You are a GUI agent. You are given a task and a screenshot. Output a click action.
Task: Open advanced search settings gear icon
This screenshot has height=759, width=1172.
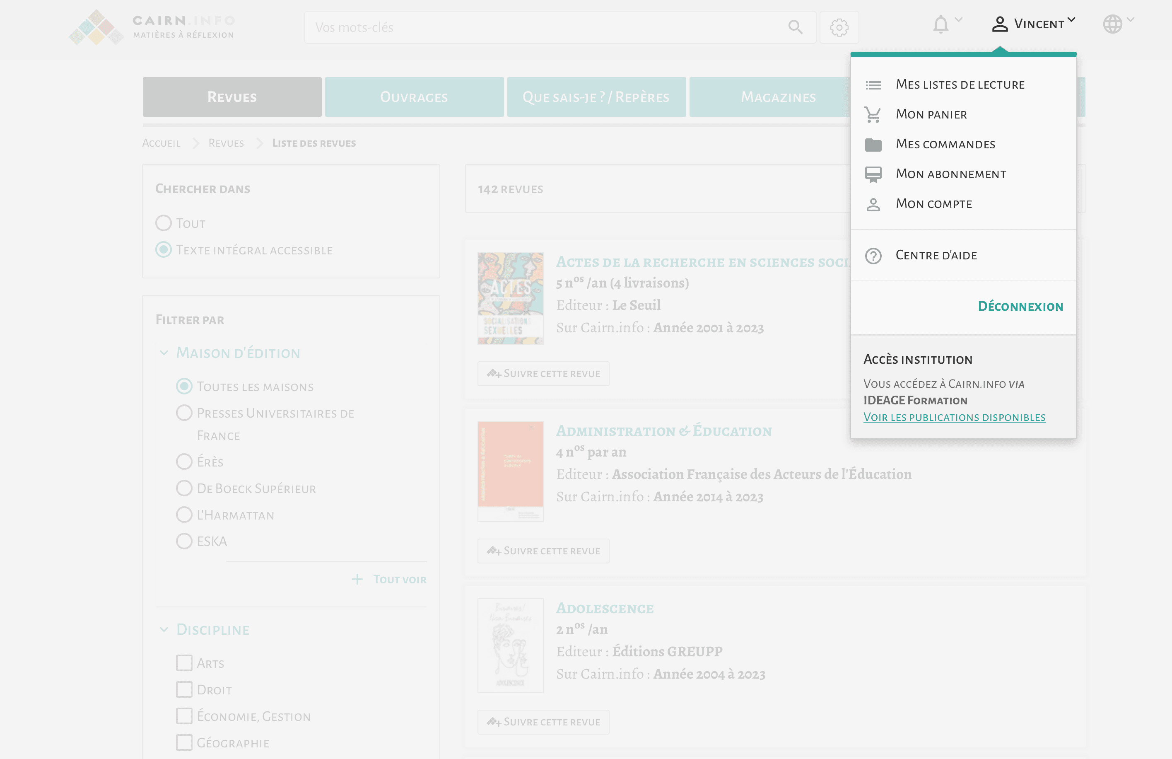tap(839, 28)
